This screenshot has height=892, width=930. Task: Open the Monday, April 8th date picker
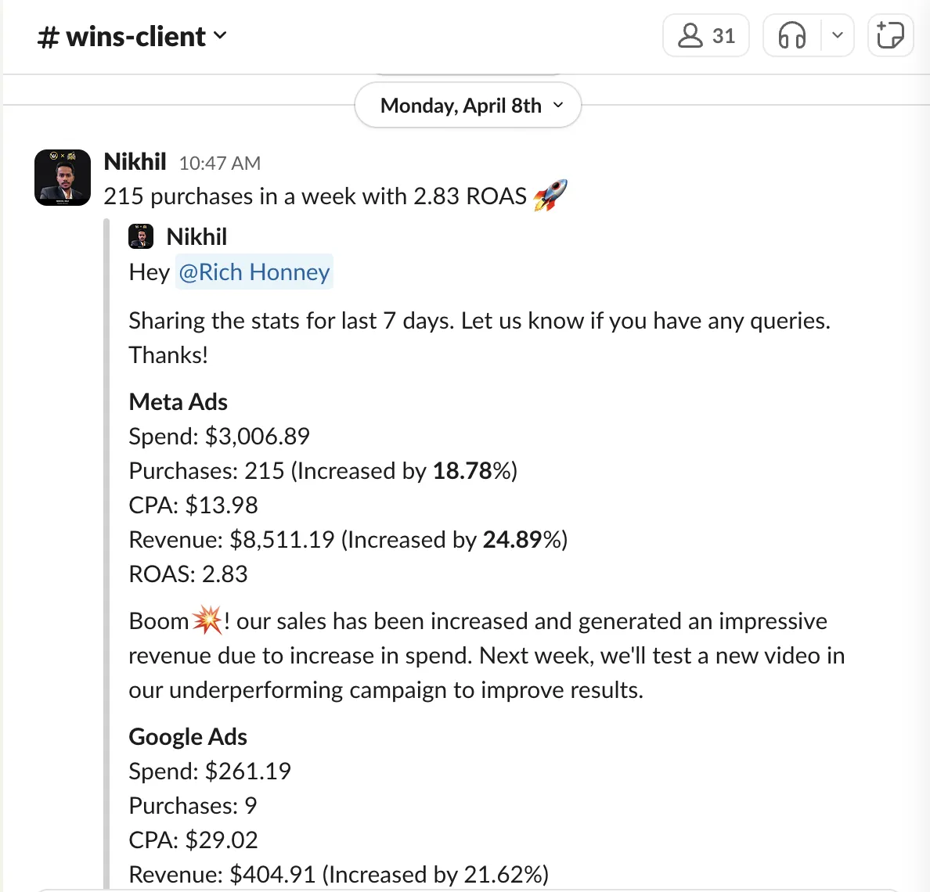click(468, 106)
